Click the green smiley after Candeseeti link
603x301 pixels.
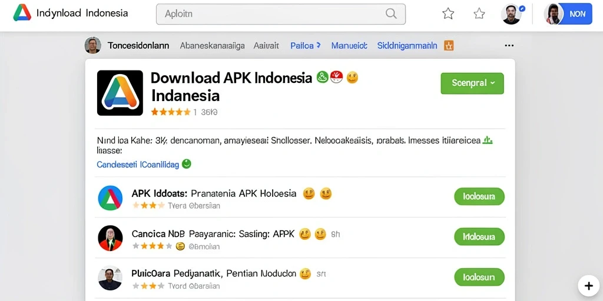click(x=186, y=164)
